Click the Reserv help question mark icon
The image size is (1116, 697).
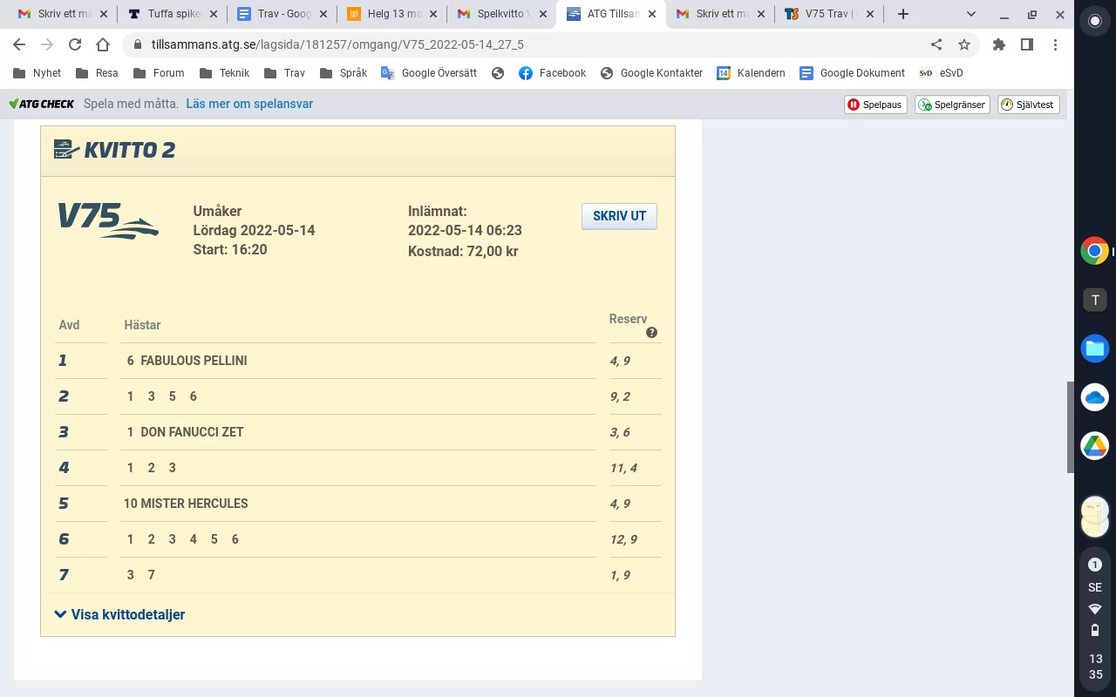(x=651, y=333)
